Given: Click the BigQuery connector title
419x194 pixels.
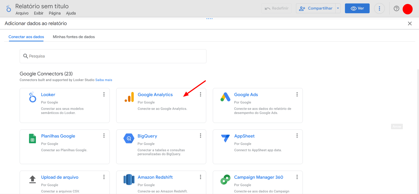Looking at the screenshot, I should coord(147,136).
